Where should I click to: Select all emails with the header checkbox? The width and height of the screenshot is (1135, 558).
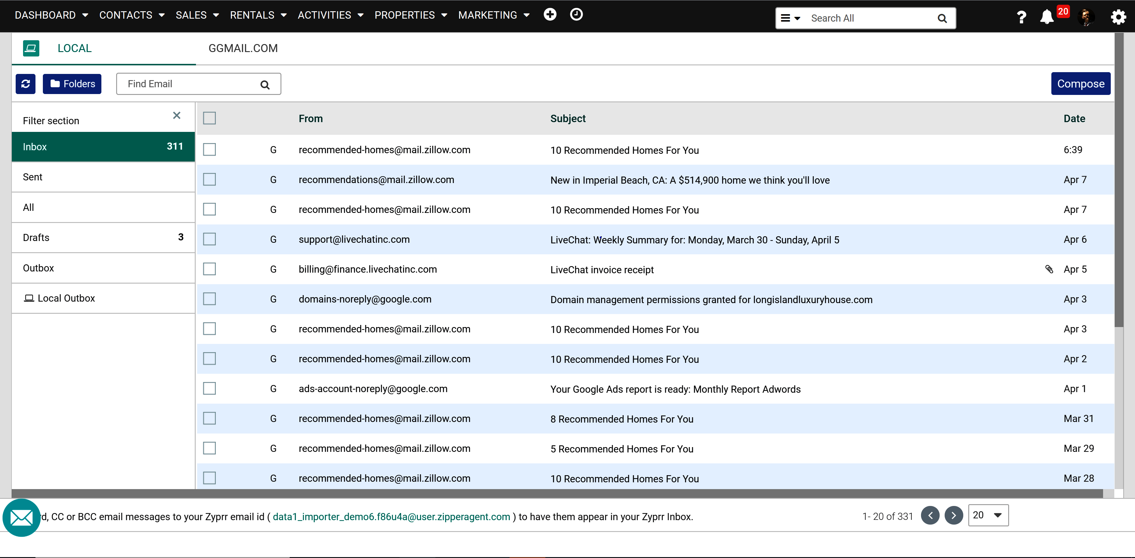click(209, 118)
